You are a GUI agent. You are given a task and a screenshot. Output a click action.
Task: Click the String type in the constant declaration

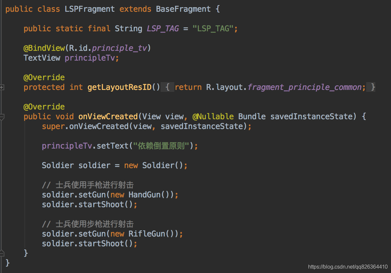pyautogui.click(x=128, y=29)
